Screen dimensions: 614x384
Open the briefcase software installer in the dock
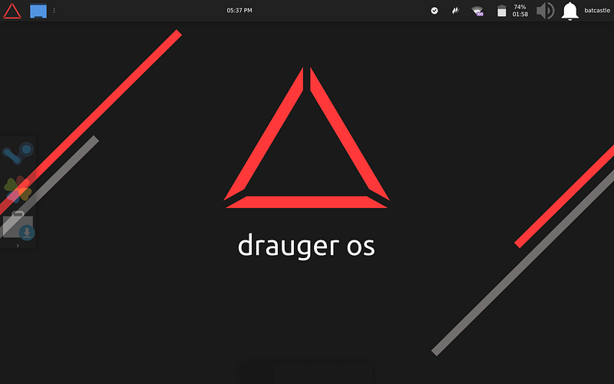click(18, 225)
